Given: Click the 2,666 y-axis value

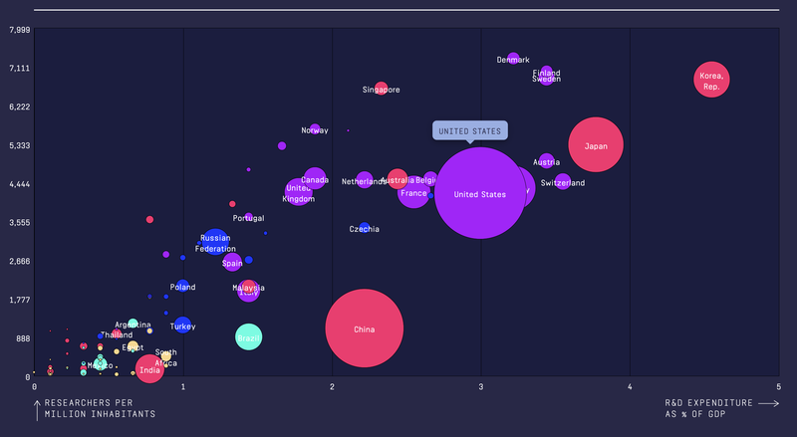Looking at the screenshot, I should point(19,261).
